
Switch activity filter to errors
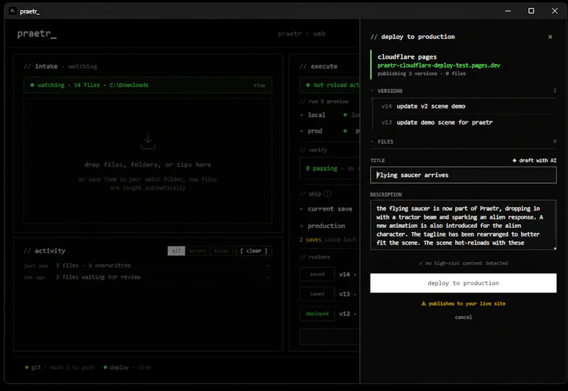[197, 251]
